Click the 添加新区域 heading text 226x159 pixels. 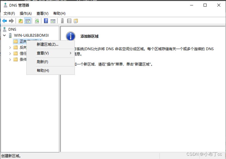click(90, 36)
